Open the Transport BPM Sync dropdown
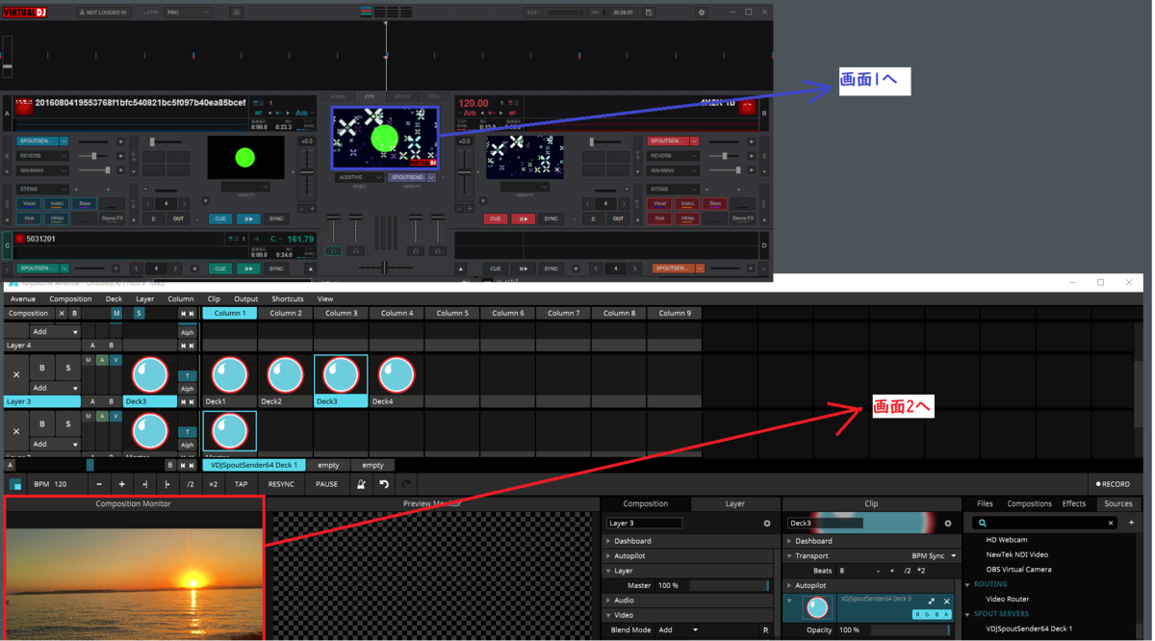The width and height of the screenshot is (1155, 641). [x=934, y=555]
